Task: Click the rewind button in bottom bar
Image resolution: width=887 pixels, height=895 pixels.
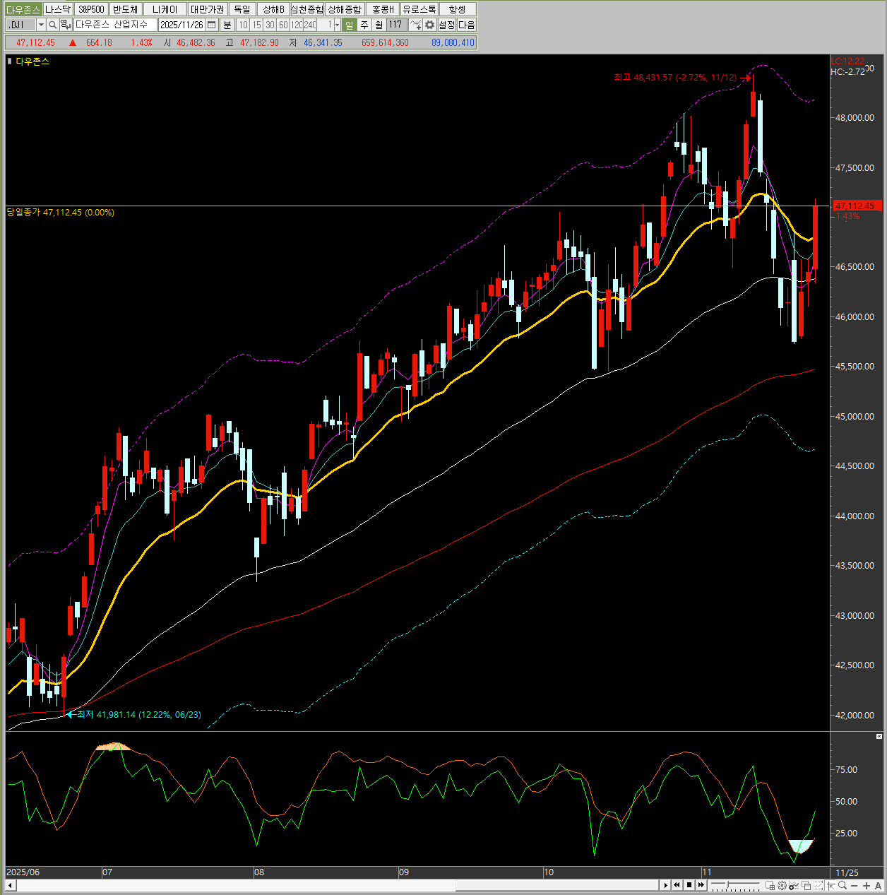Action: coord(677,885)
